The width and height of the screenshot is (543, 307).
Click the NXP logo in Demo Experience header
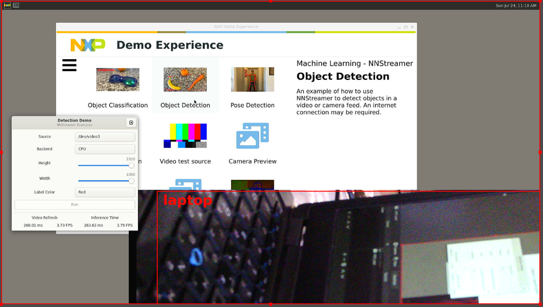(88, 45)
